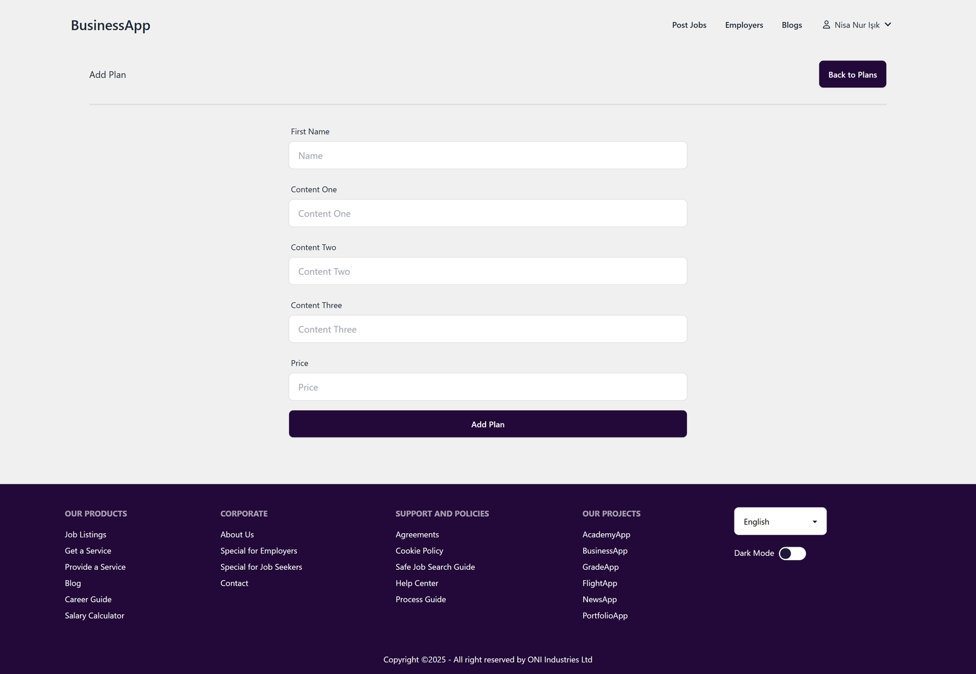Select the Content Two text box
976x674 pixels.
click(x=487, y=272)
